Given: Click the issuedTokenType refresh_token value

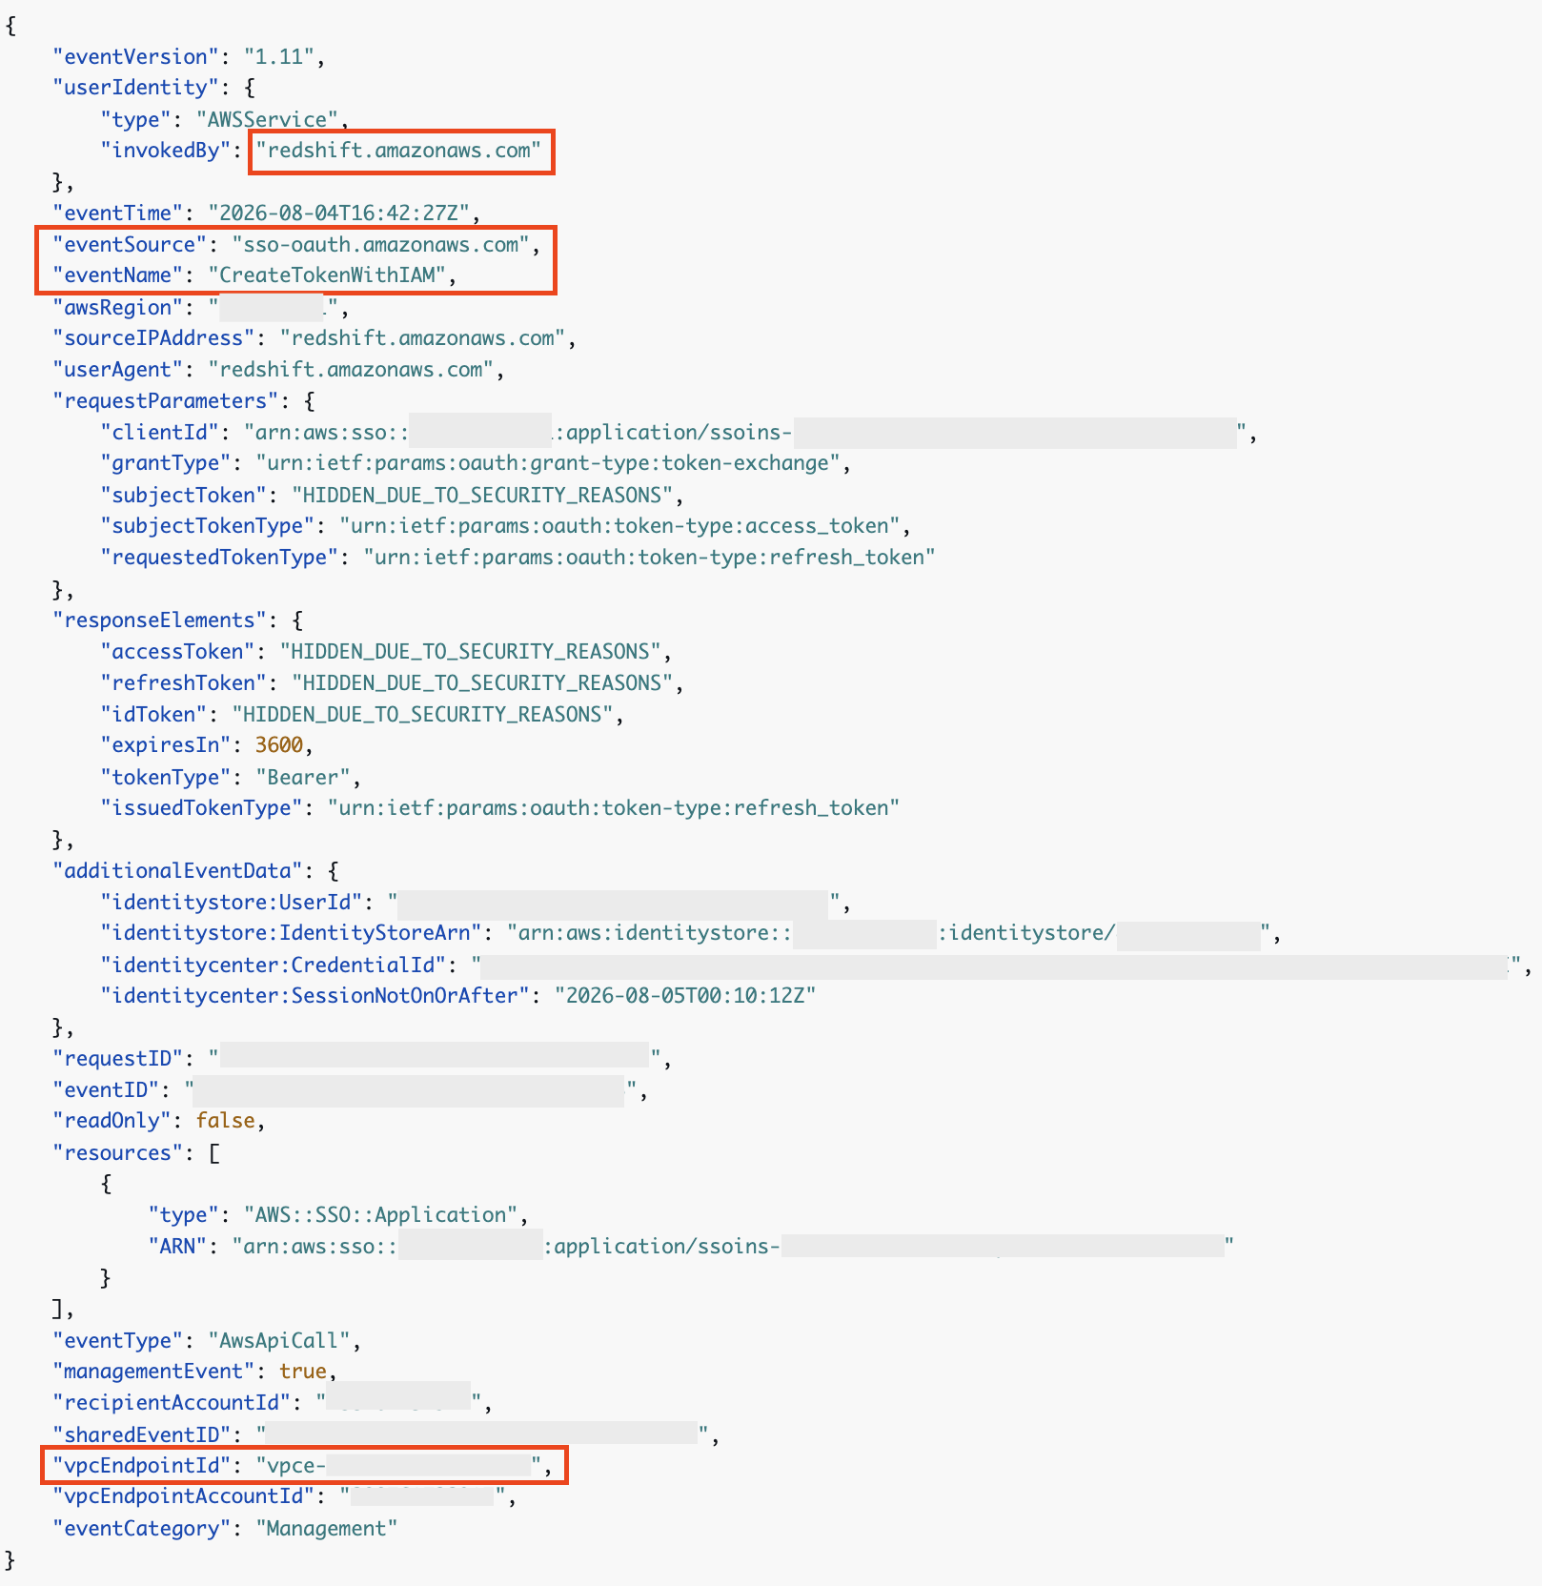Looking at the screenshot, I should click(614, 808).
